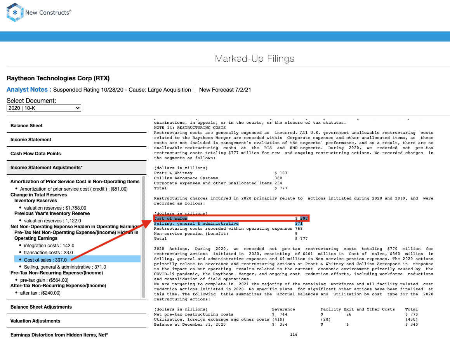Click Facility Exit and Other Costs header
Screen dimensions: 450x340
click(x=358, y=309)
